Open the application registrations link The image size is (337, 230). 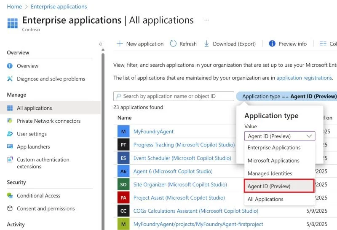304,78
